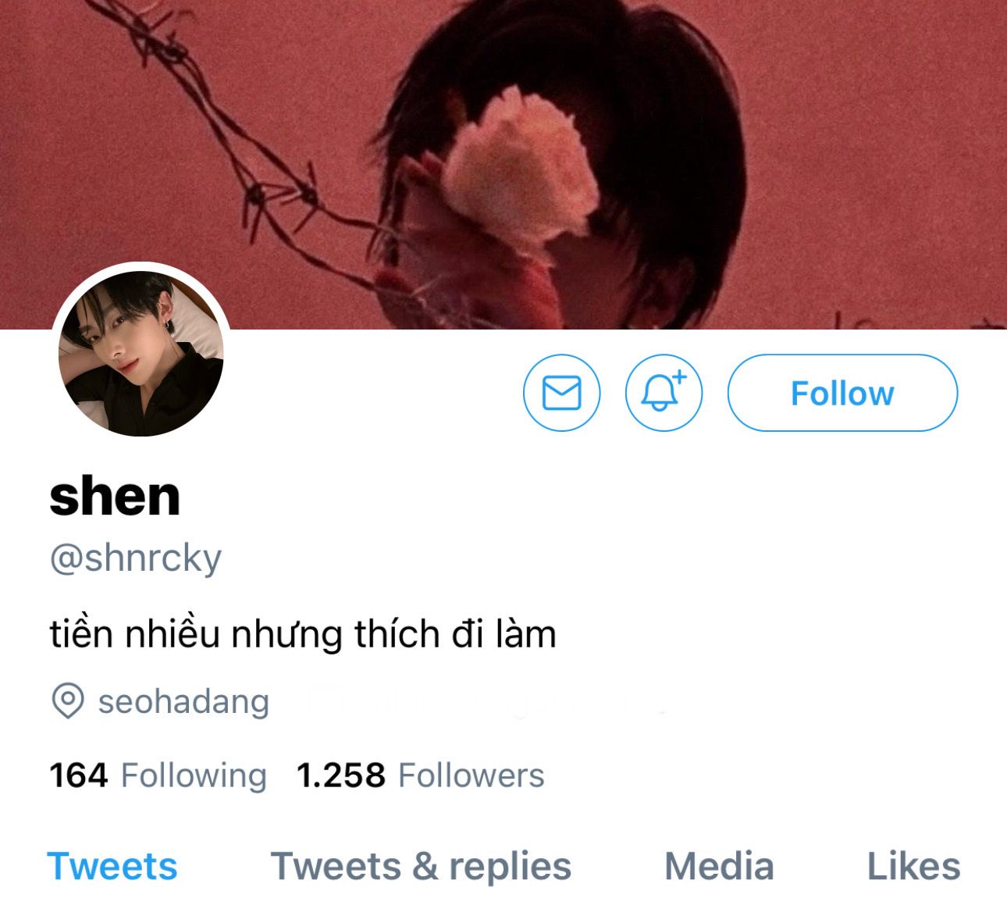Click the display name shen

click(115, 495)
